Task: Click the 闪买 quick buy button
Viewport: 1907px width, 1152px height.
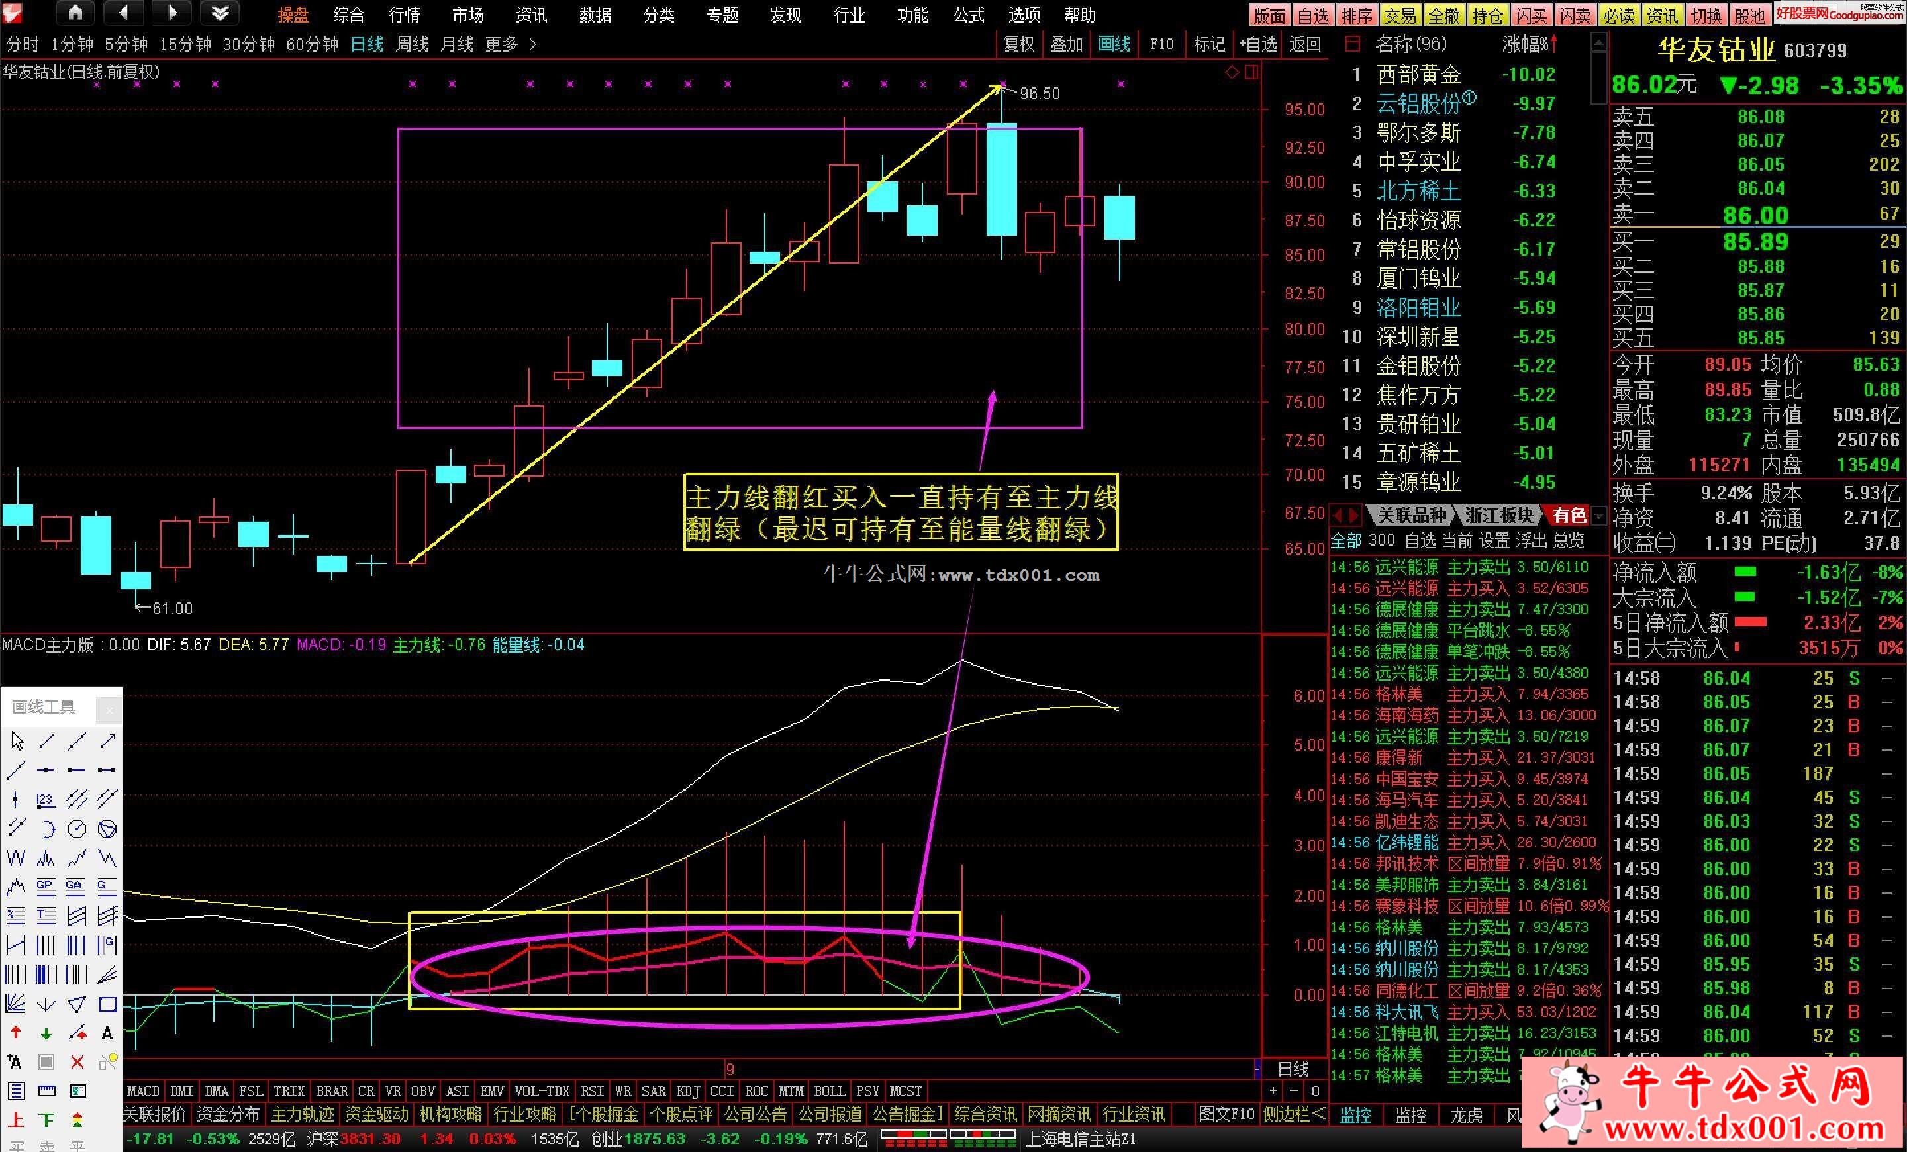Action: pos(1532,15)
